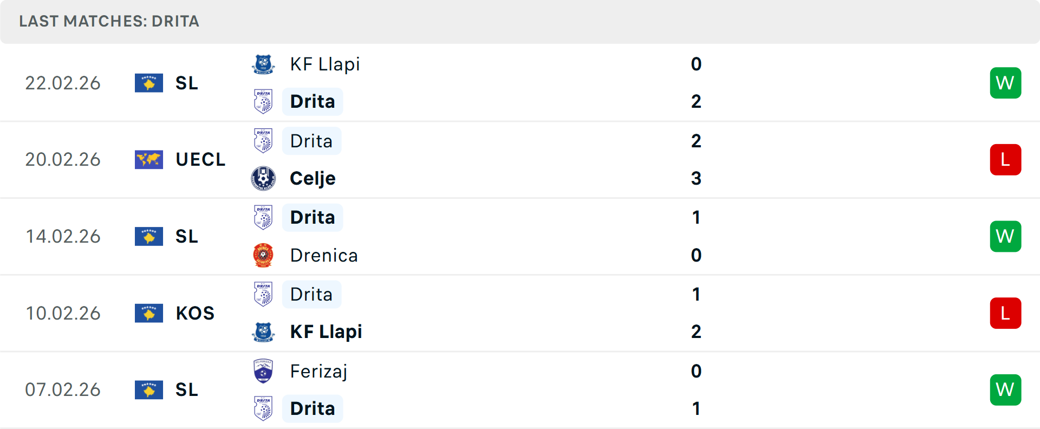Click the L result badge for 20.02.26
Viewport: 1040px width, 429px height.
pyautogui.click(x=1005, y=160)
